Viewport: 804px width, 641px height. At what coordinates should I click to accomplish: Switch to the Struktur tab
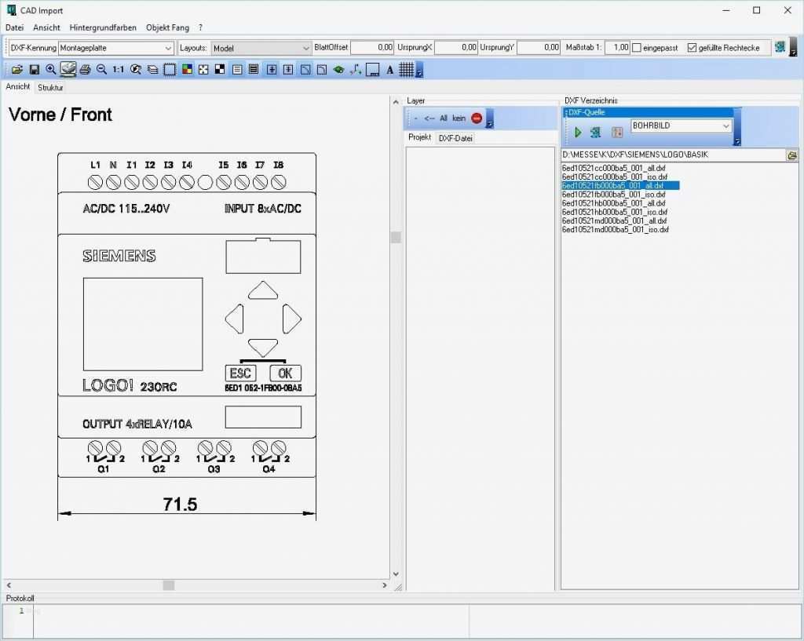50,88
